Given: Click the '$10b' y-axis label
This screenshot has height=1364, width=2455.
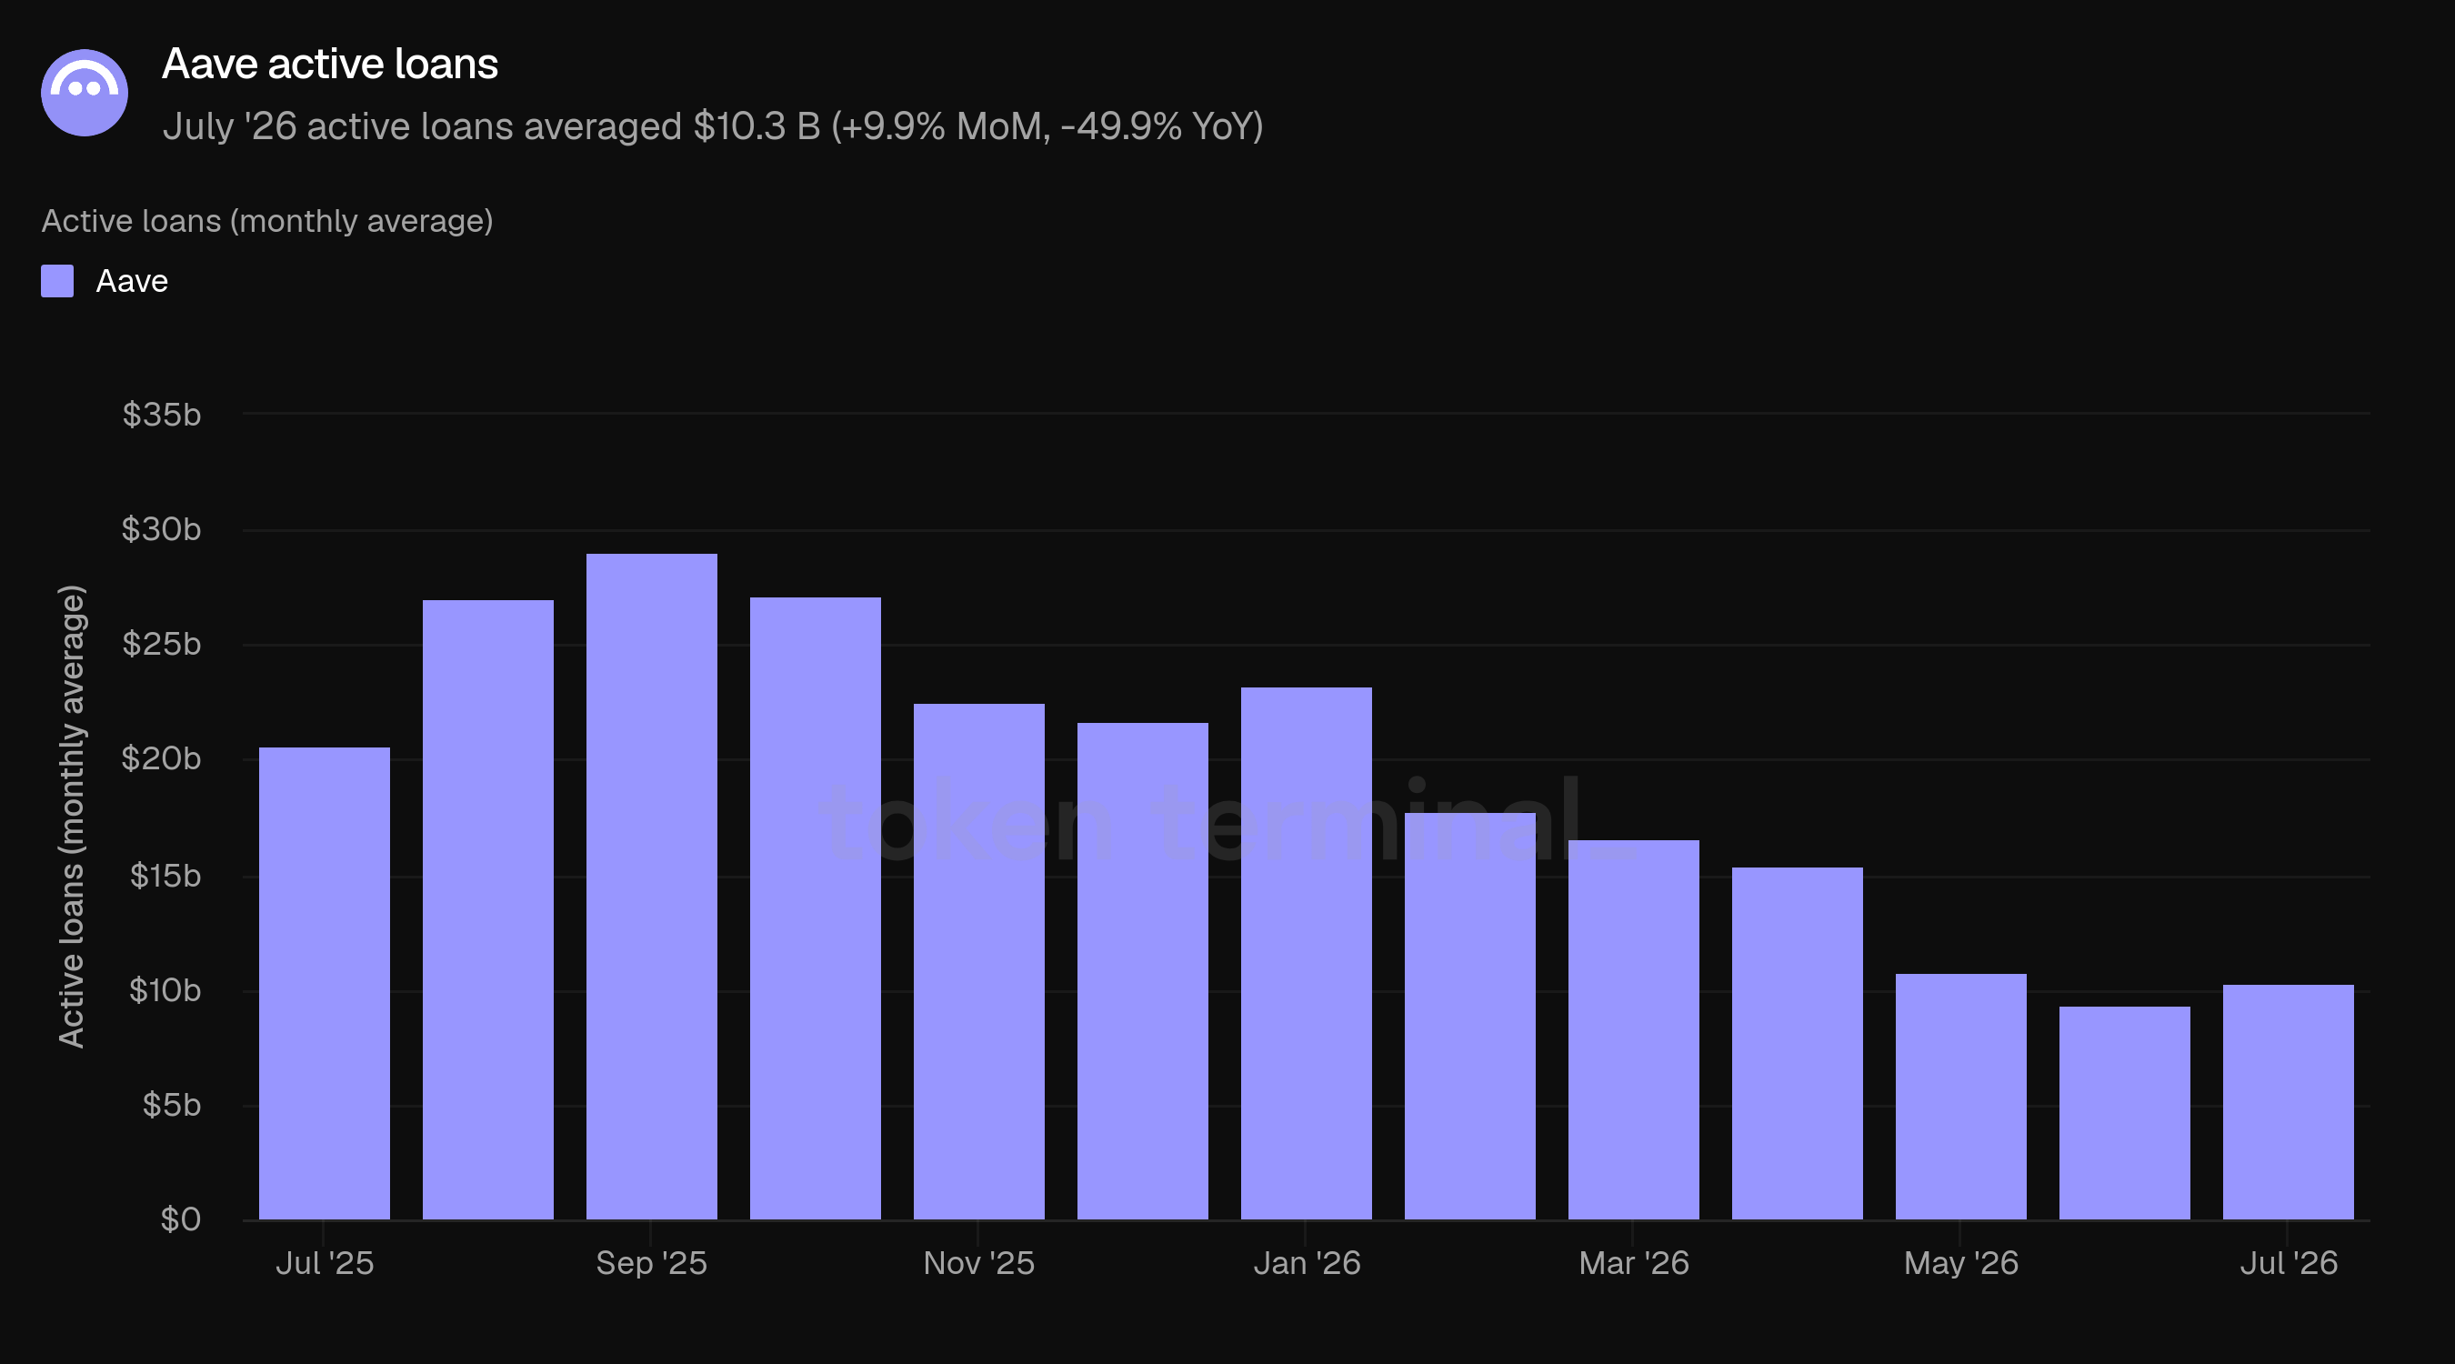Looking at the screenshot, I should pos(165,990).
